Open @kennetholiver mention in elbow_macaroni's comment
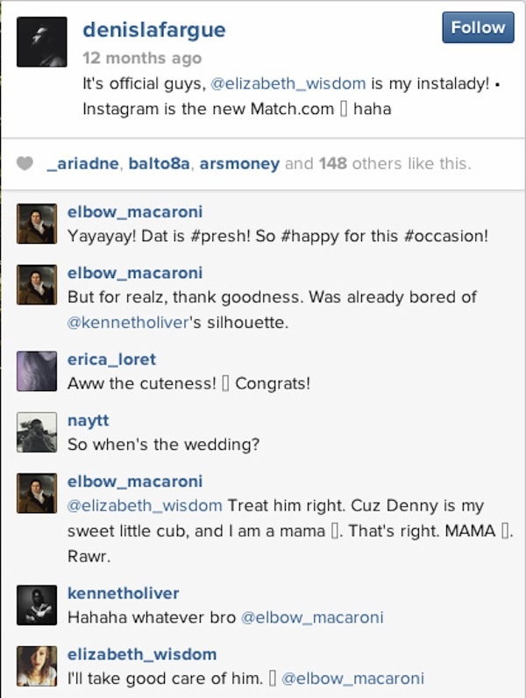 tap(129, 322)
